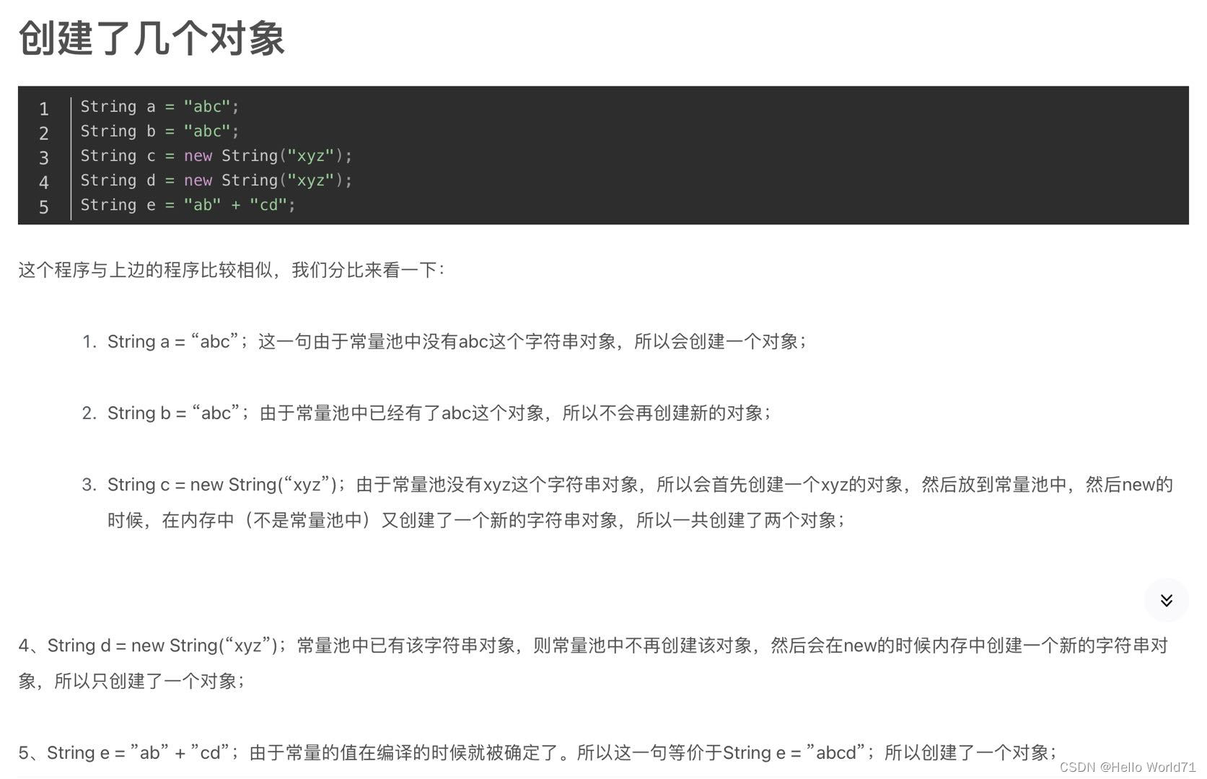Click list item 3 about String c

pos(628,502)
